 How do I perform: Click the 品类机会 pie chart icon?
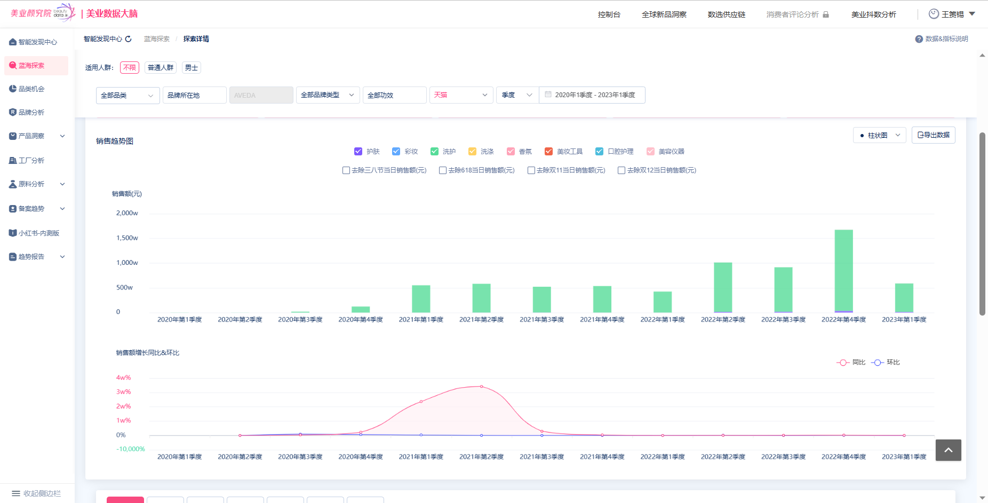[13, 89]
